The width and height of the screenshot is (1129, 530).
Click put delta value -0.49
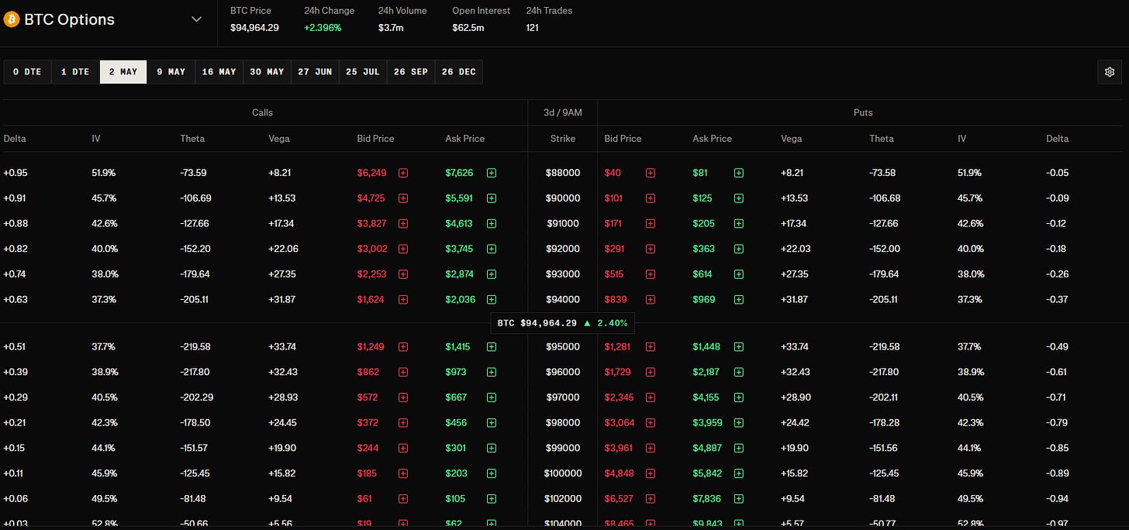[1058, 347]
